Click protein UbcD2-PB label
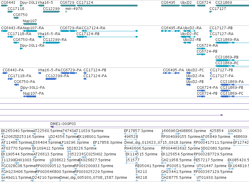 coord(195,82)
